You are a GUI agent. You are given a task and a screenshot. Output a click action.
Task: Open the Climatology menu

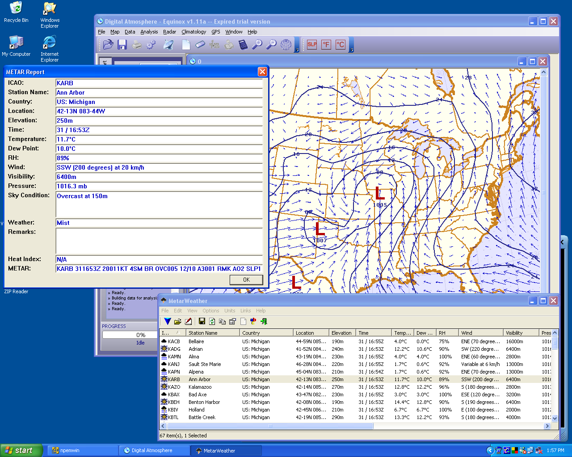pos(194,32)
